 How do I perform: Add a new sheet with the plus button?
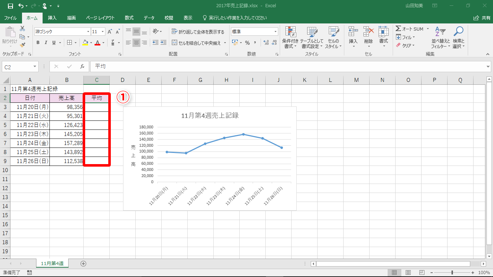(x=83, y=264)
